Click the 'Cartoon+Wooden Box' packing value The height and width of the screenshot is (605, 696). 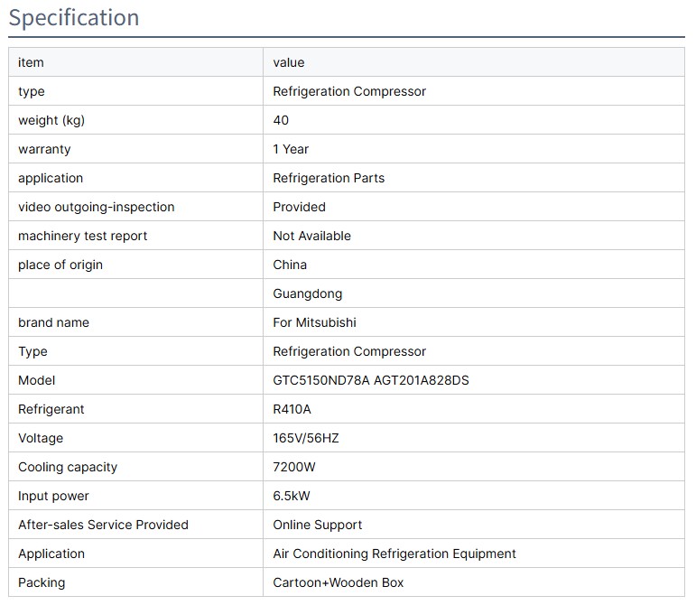click(x=339, y=582)
